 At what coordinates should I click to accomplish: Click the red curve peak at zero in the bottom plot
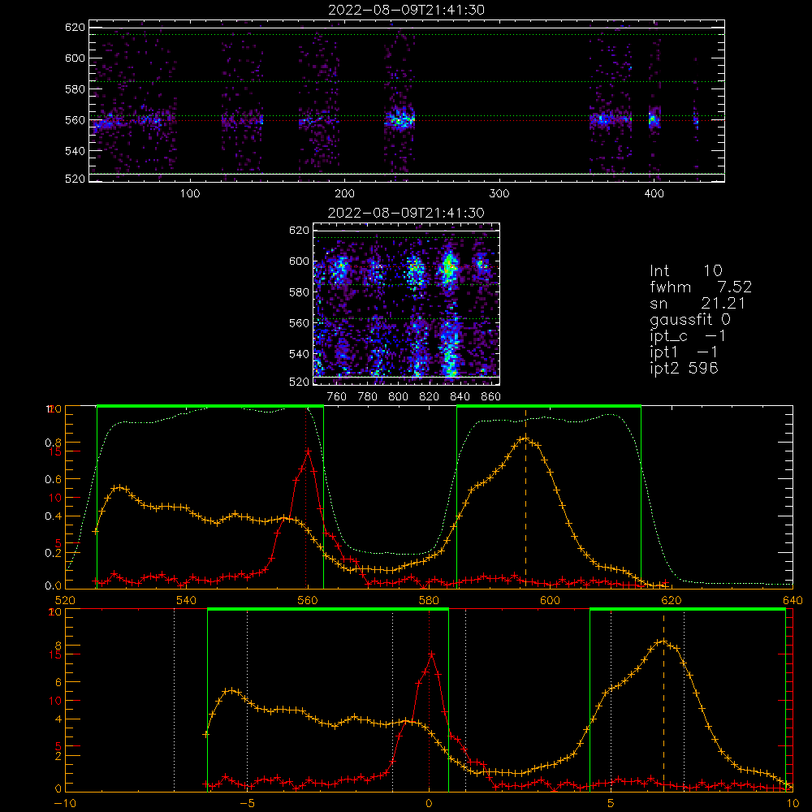431,654
